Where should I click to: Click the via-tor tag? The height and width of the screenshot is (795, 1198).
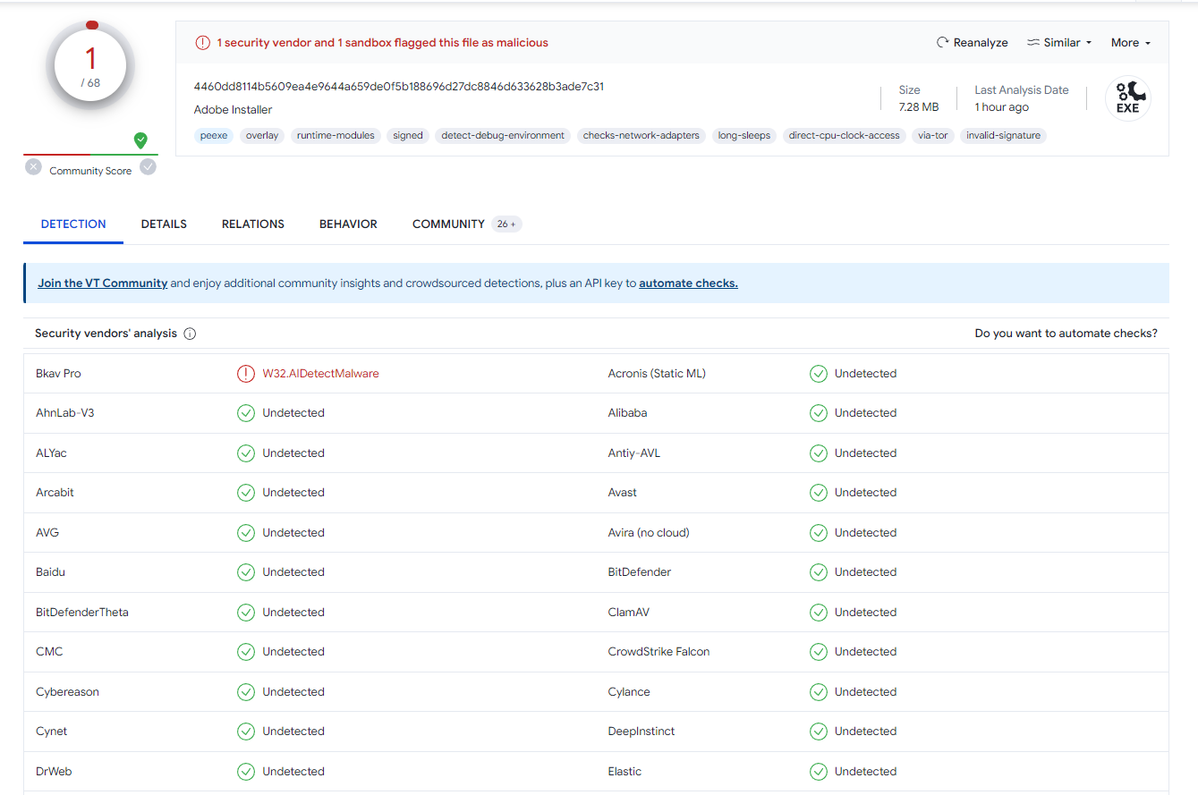[x=932, y=136]
